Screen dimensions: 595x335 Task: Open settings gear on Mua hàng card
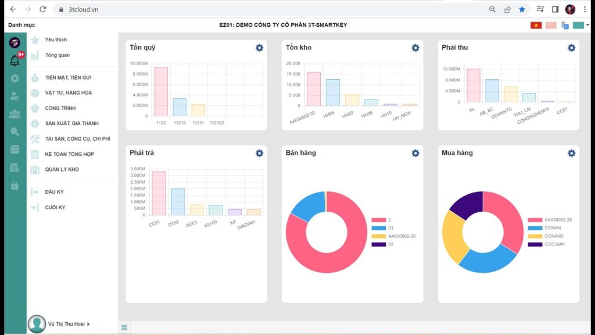point(572,153)
